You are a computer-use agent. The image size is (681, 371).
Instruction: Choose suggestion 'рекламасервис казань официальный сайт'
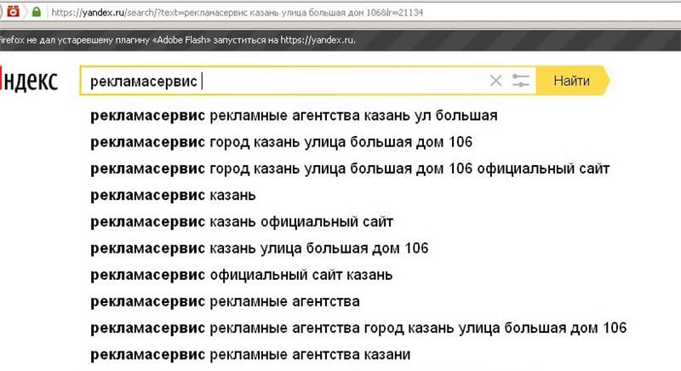coord(242,222)
